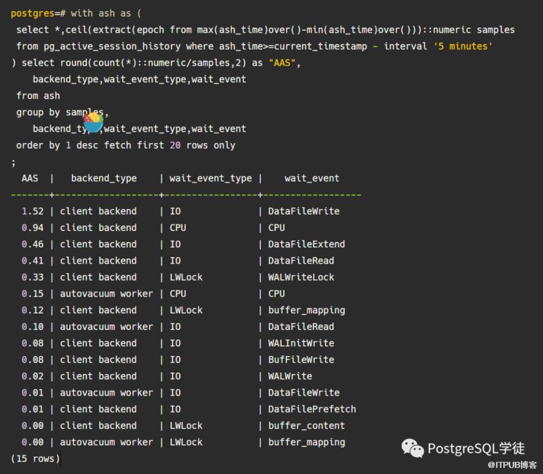The image size is (543, 474).
Task: Click the postgres=# prompt text
Action: point(38,13)
